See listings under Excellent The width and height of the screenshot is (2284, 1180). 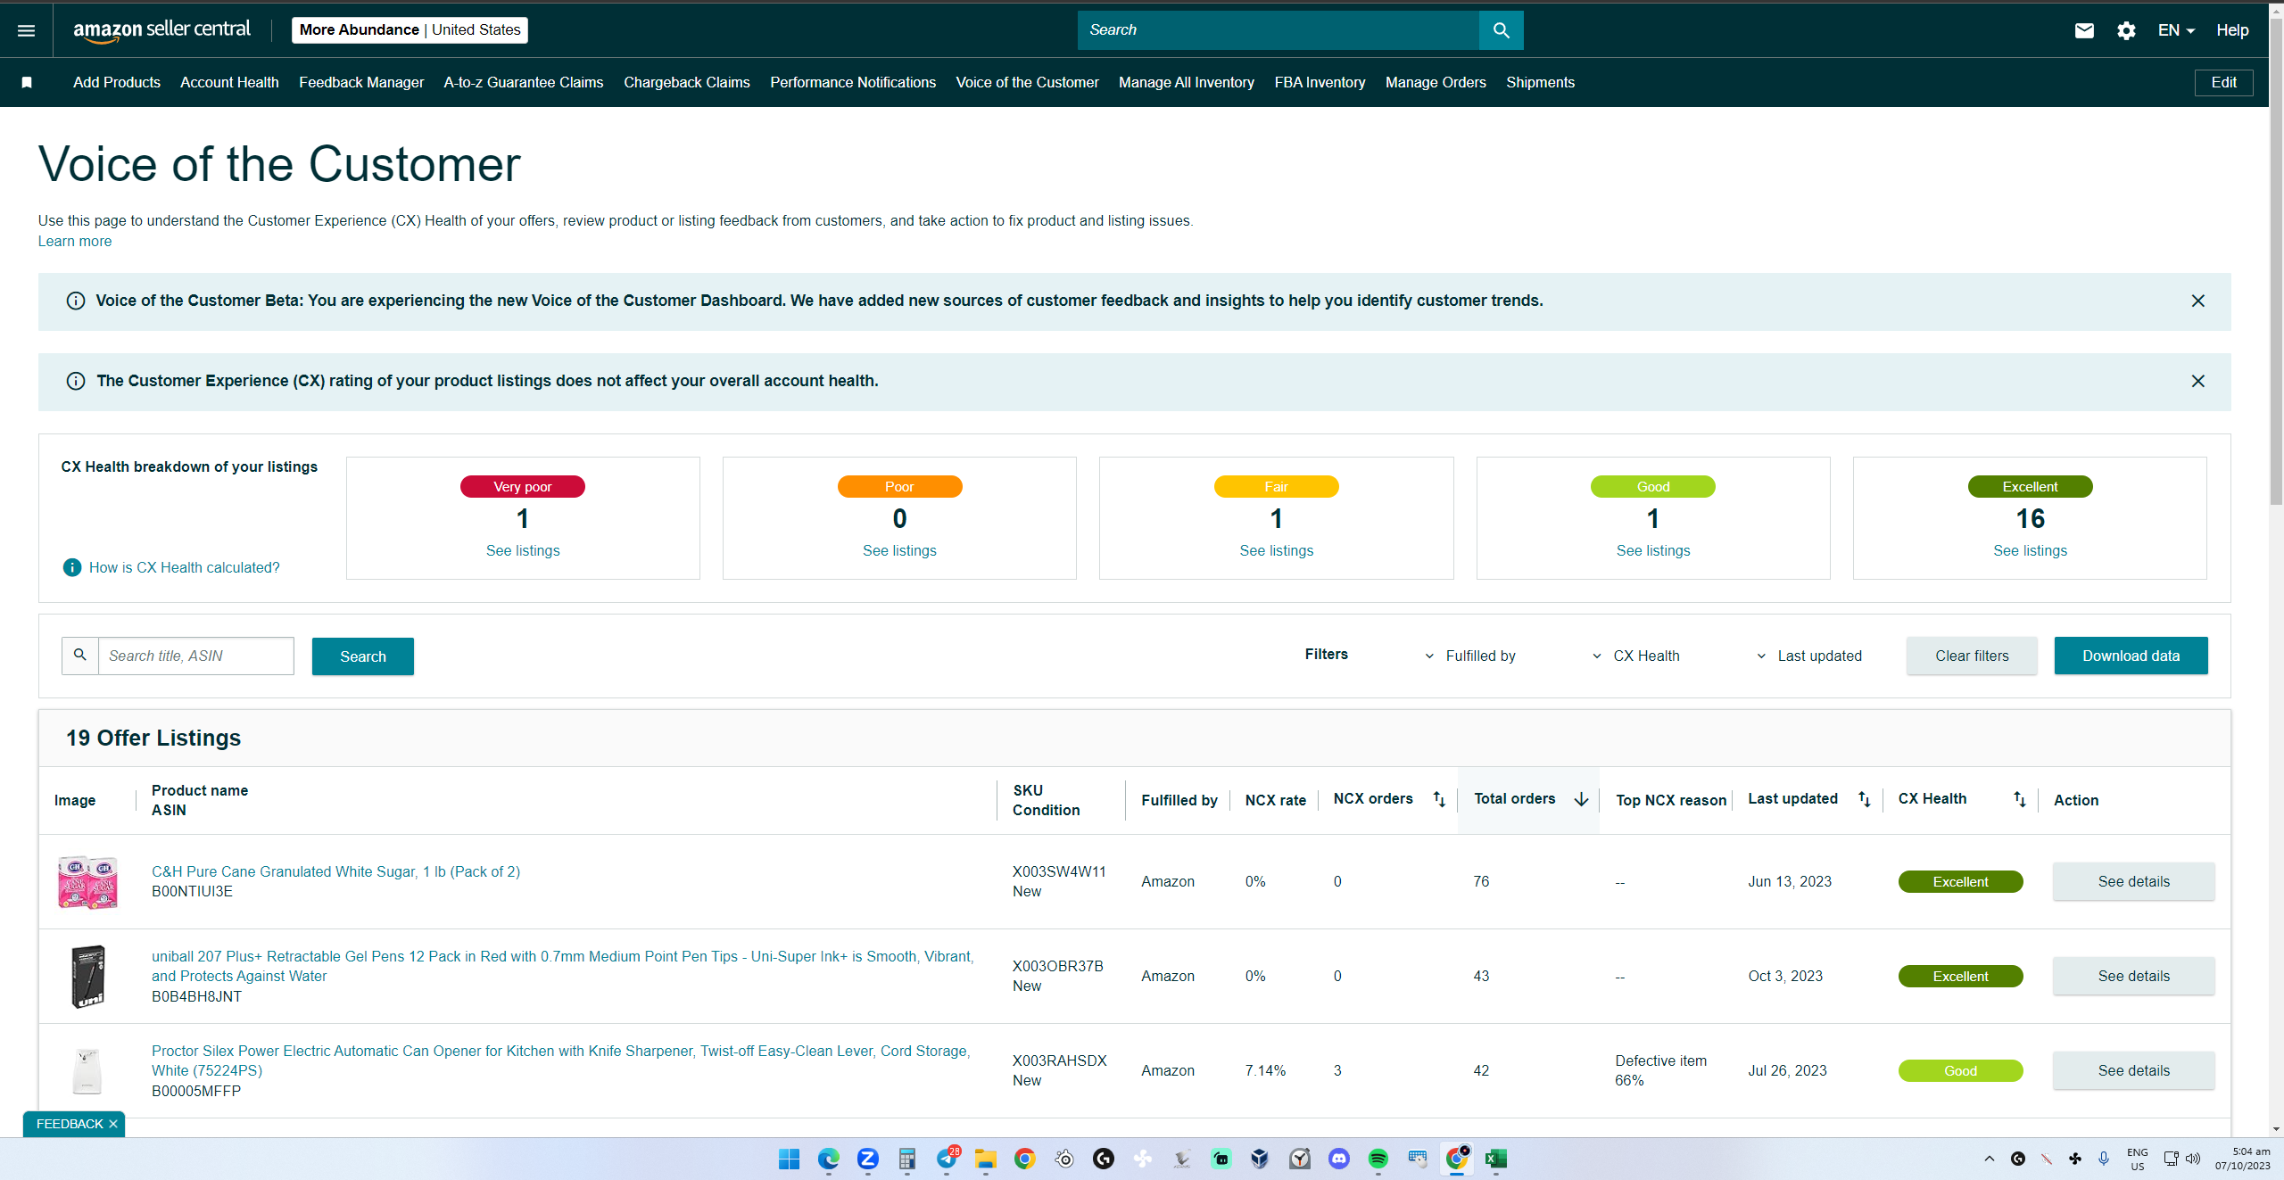pos(2030,550)
